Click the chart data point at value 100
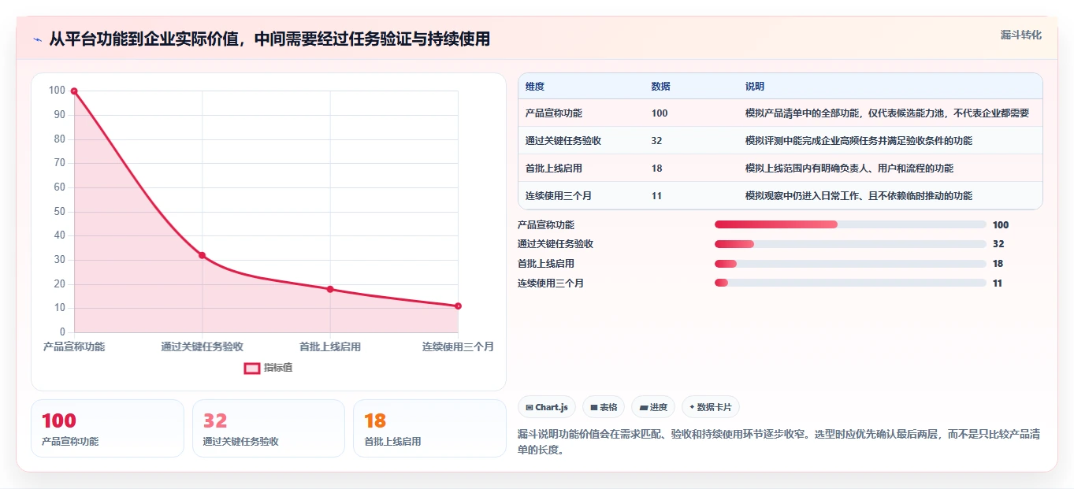 (x=74, y=91)
